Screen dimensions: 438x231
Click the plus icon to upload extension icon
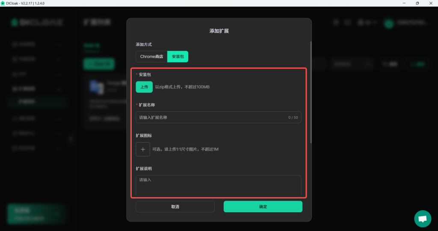coord(143,149)
